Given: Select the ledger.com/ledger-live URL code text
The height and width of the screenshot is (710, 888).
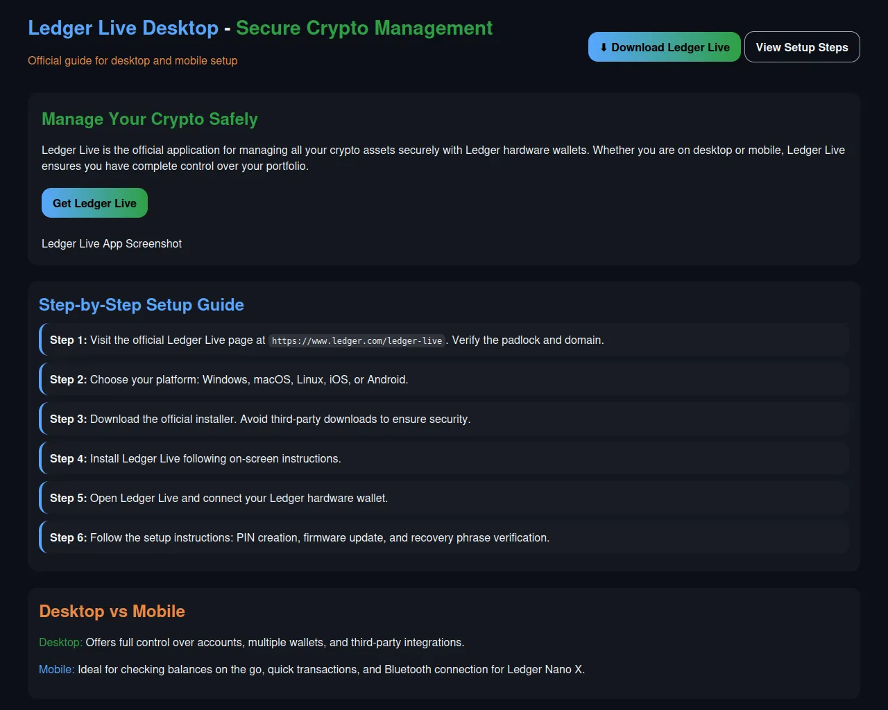Looking at the screenshot, I should 357,340.
